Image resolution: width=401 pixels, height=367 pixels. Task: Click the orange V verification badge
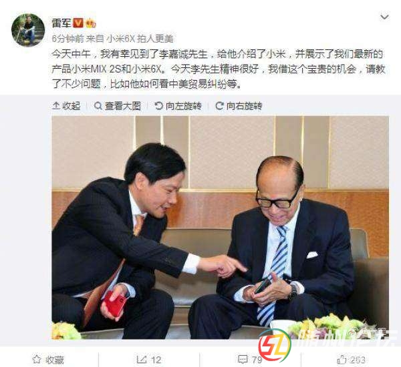78,23
